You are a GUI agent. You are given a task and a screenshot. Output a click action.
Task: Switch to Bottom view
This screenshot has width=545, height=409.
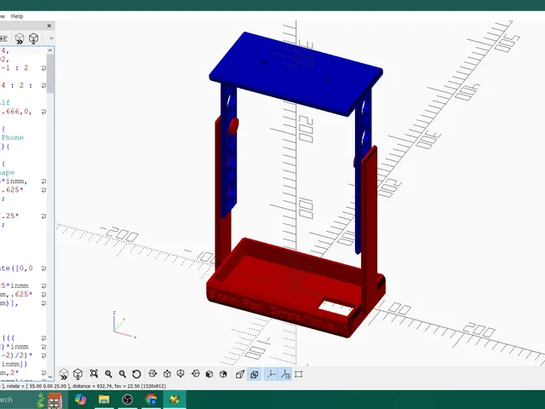pos(181,374)
